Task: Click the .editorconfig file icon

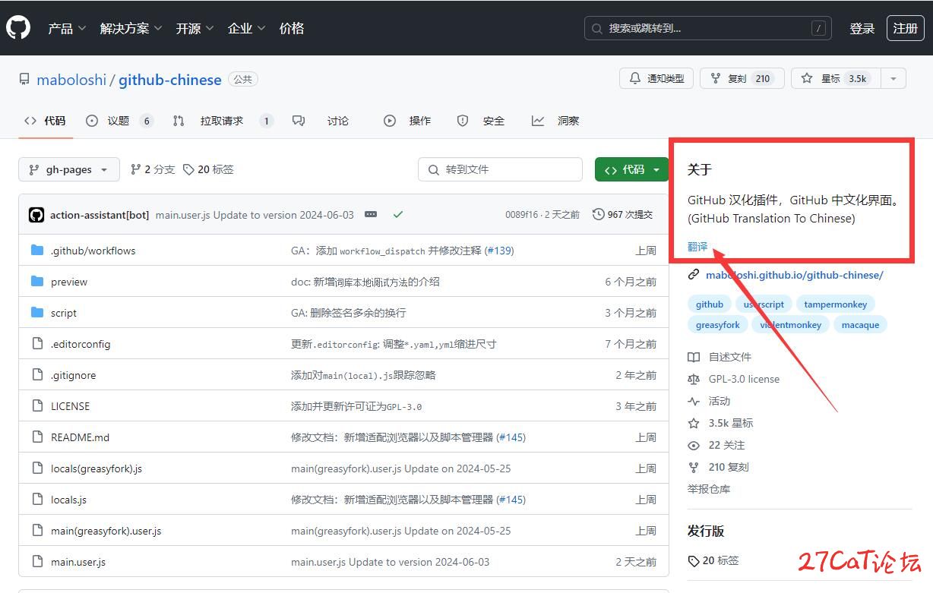Action: tap(37, 343)
